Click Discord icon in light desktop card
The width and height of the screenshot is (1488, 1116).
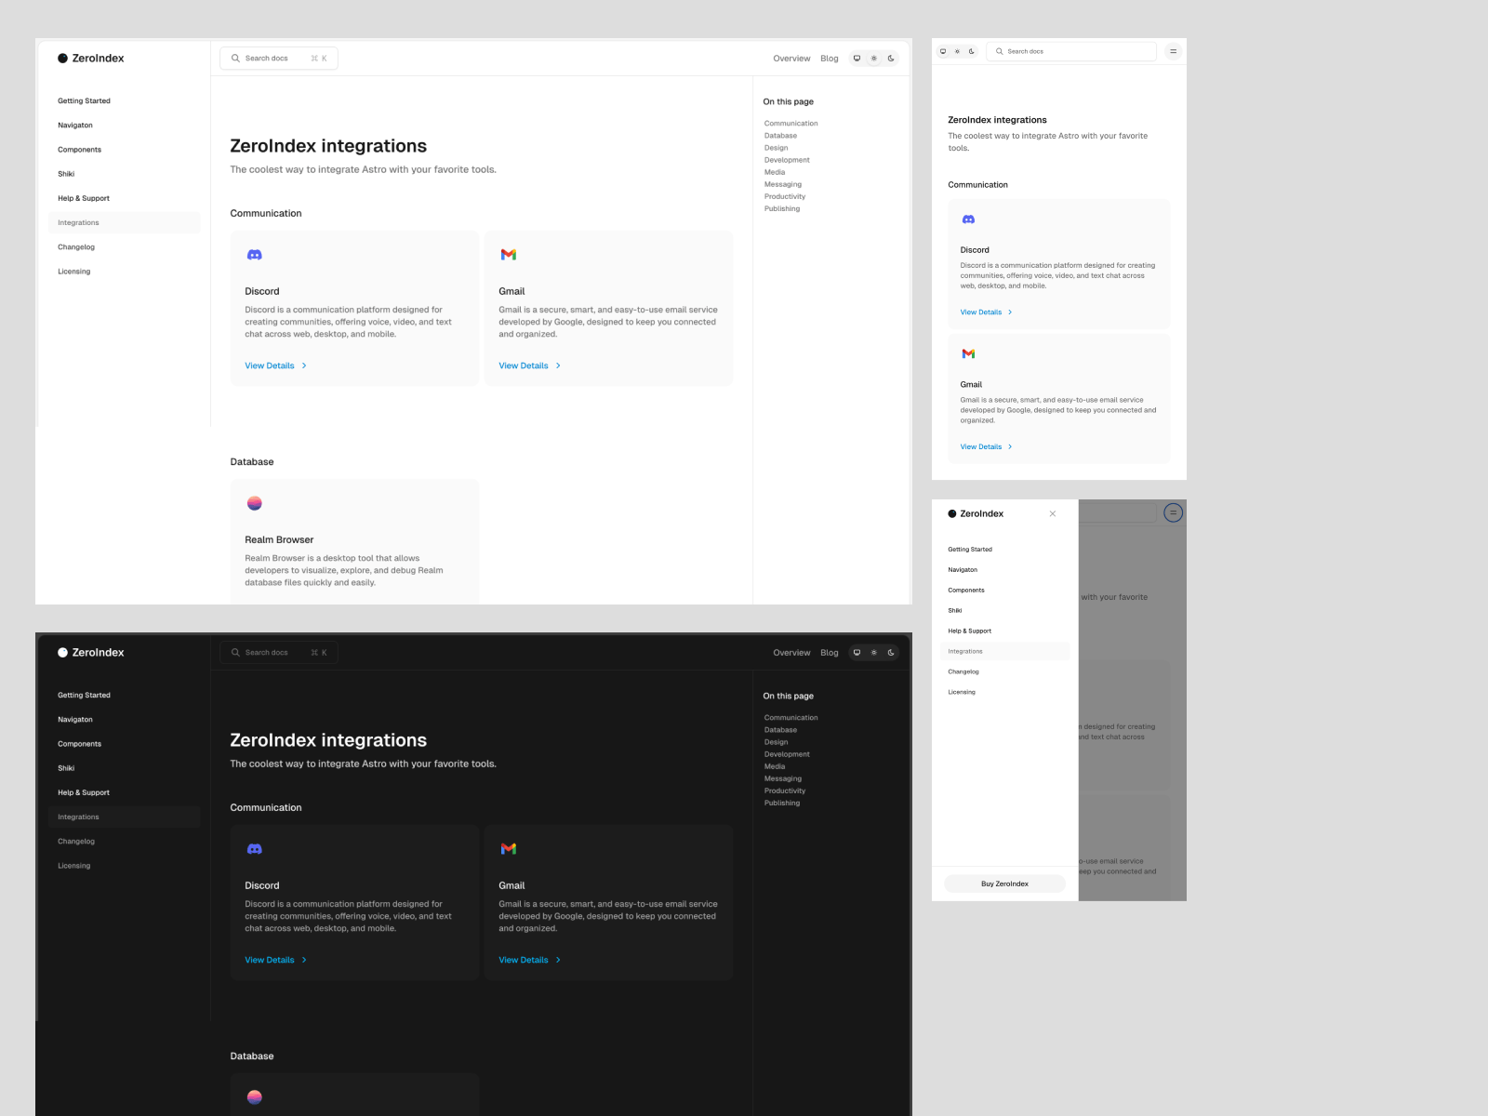tap(254, 255)
